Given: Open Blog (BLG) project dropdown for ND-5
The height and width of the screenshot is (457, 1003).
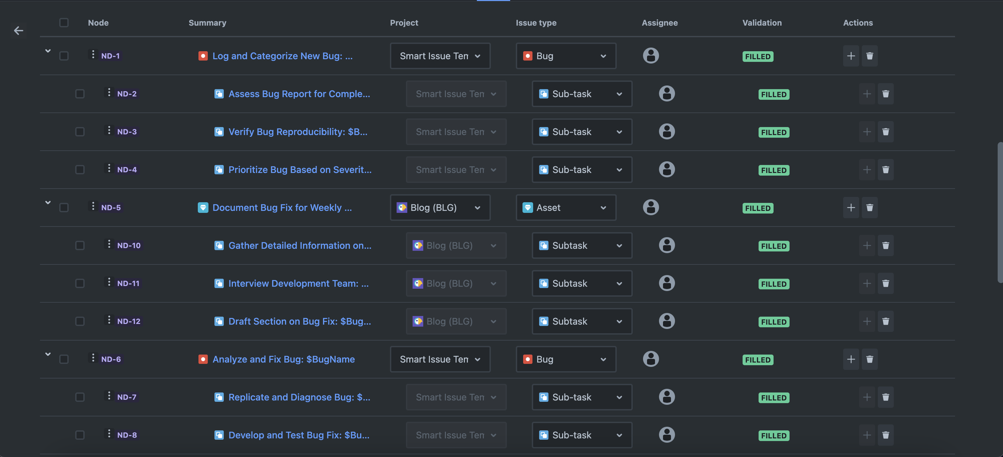Looking at the screenshot, I should (x=440, y=208).
